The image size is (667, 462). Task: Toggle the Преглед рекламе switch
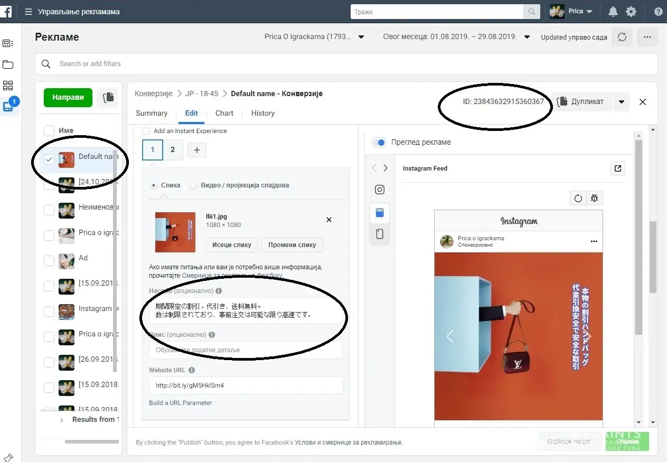coord(379,142)
